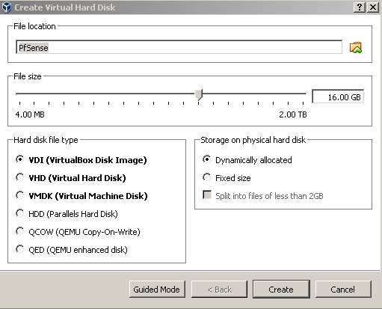Viewport: 382px width, 309px height.
Task: Close the Create Virtual Hard Disk dialog
Action: (373, 7)
